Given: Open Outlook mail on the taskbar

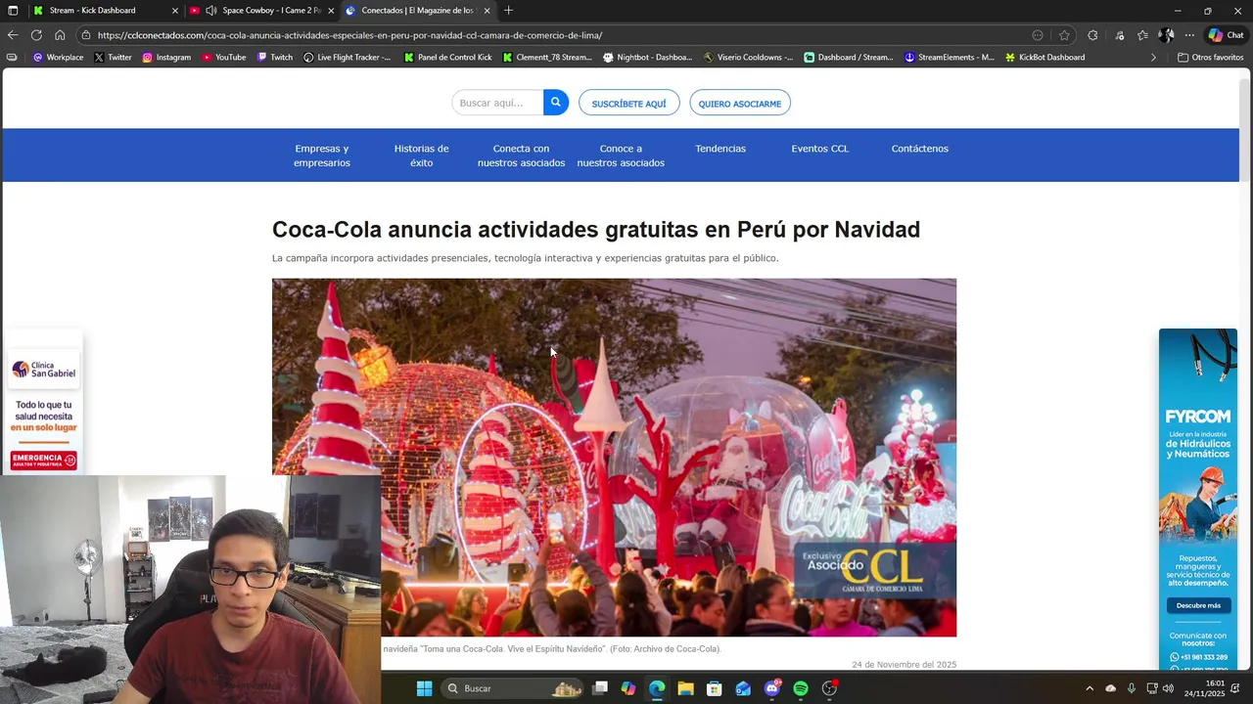Looking at the screenshot, I should pyautogui.click(x=743, y=688).
